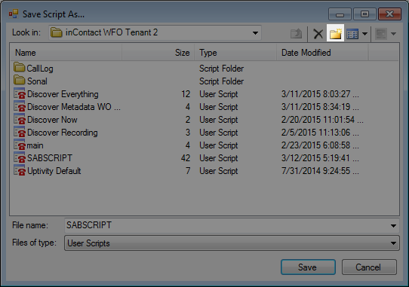
Task: Sort list by Size column header
Action: pos(158,53)
